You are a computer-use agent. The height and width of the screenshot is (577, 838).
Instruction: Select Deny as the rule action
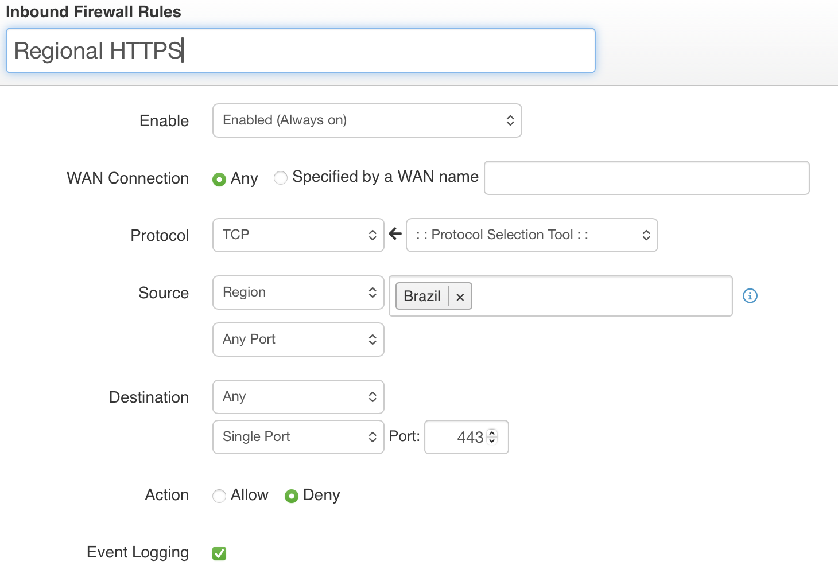point(292,496)
